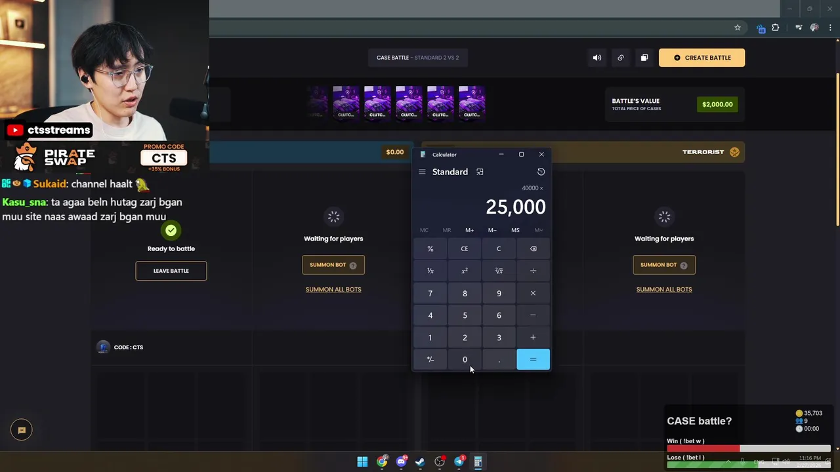Click the minus key in Calculator
840x472 pixels.
533,315
